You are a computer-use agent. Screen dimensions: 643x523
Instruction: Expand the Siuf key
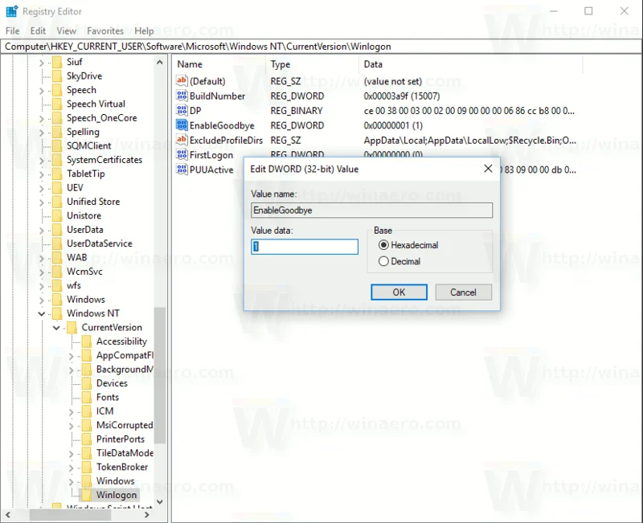point(42,63)
